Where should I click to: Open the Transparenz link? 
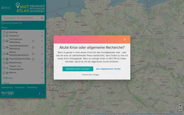coord(32,87)
